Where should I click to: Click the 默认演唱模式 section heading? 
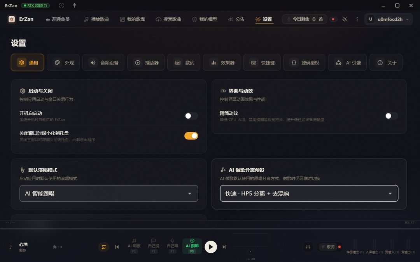(x=43, y=170)
